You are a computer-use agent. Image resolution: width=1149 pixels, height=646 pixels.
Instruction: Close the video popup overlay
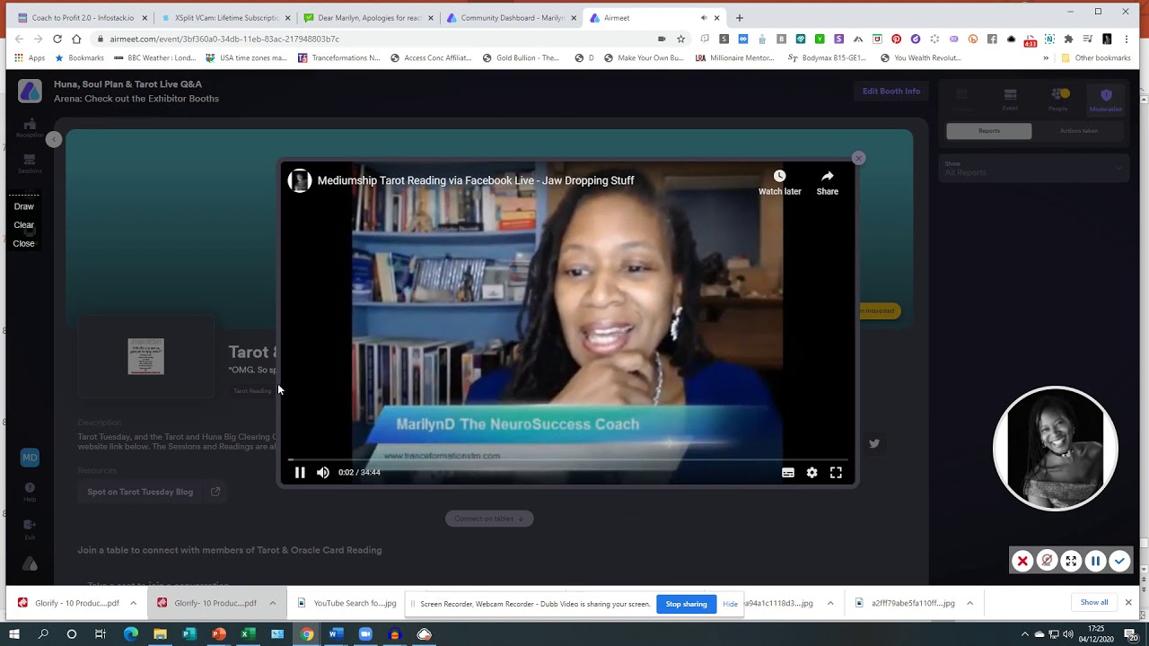tap(858, 158)
